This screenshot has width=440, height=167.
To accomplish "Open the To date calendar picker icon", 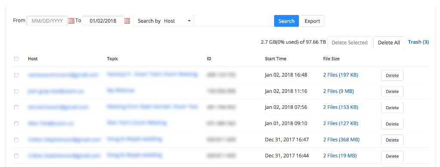I will click(x=127, y=21).
